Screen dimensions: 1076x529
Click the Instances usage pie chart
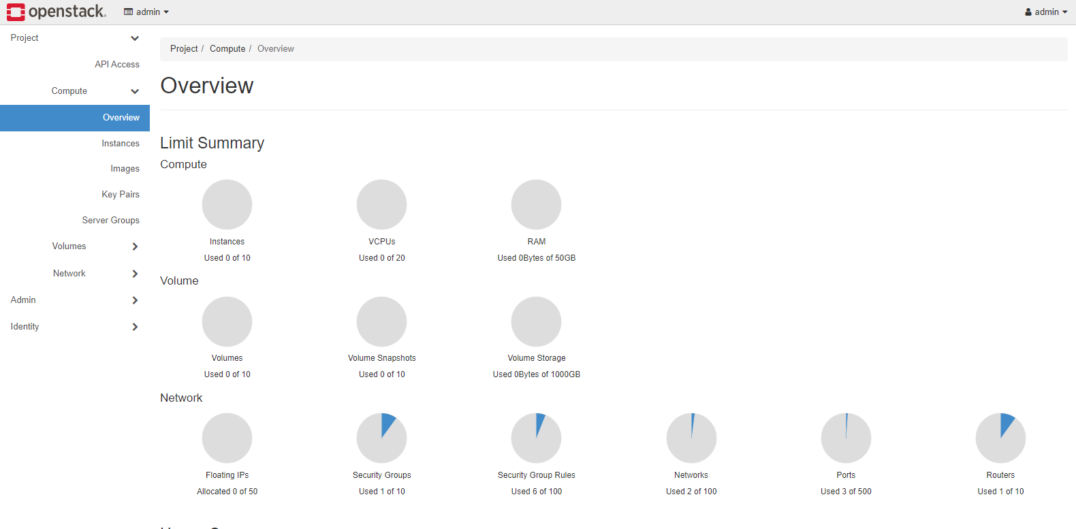[227, 204]
